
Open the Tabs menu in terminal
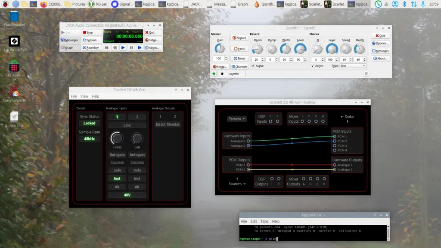click(264, 222)
